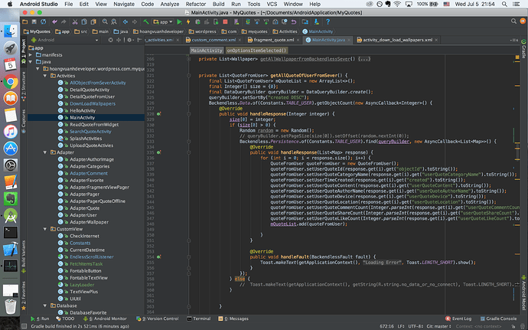
Task: Click the wordpress breadcrumb
Action: (202, 31)
